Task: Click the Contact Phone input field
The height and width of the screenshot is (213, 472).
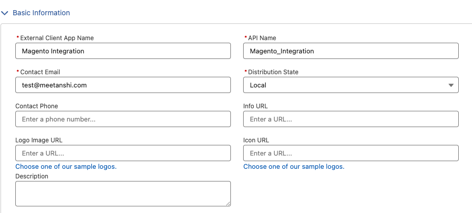Action: click(123, 119)
